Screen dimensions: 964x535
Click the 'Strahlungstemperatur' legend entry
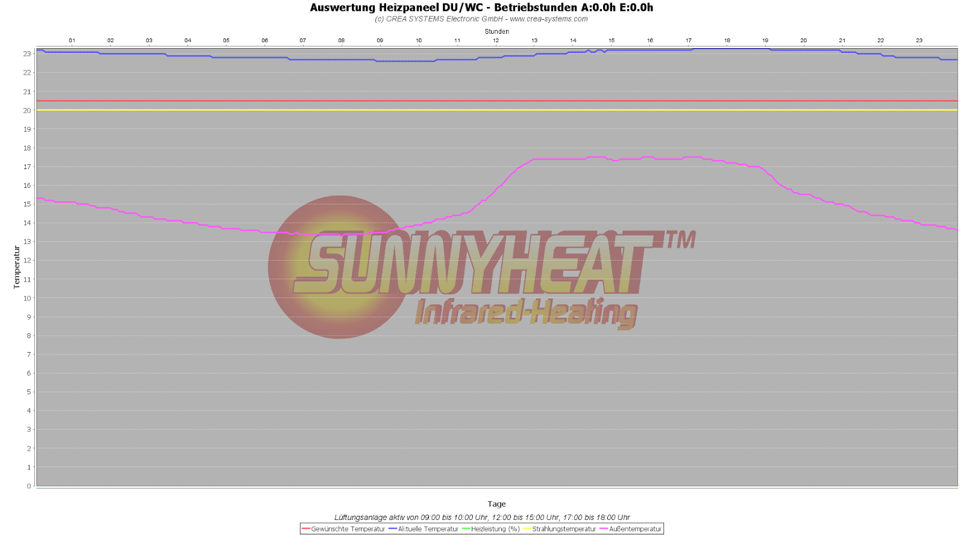pyautogui.click(x=560, y=529)
